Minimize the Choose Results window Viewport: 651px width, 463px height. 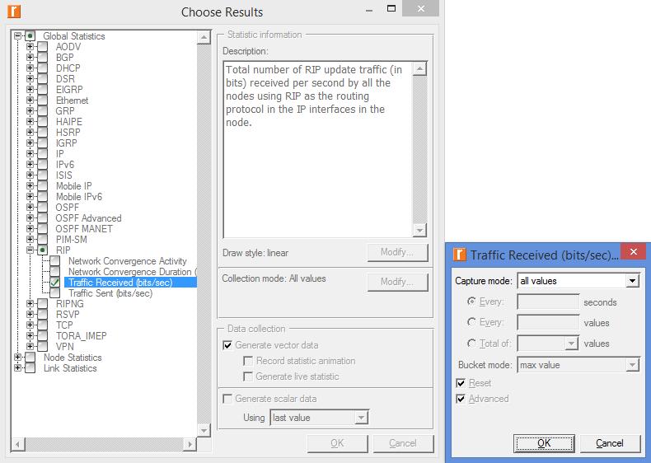pos(368,10)
